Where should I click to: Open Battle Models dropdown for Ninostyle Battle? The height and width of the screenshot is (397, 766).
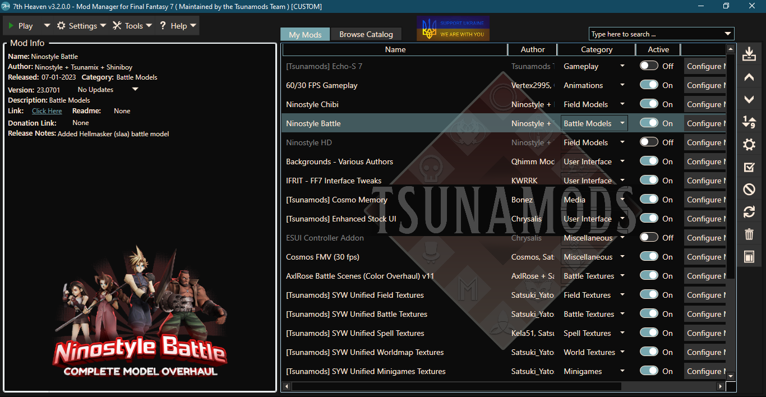(x=622, y=123)
